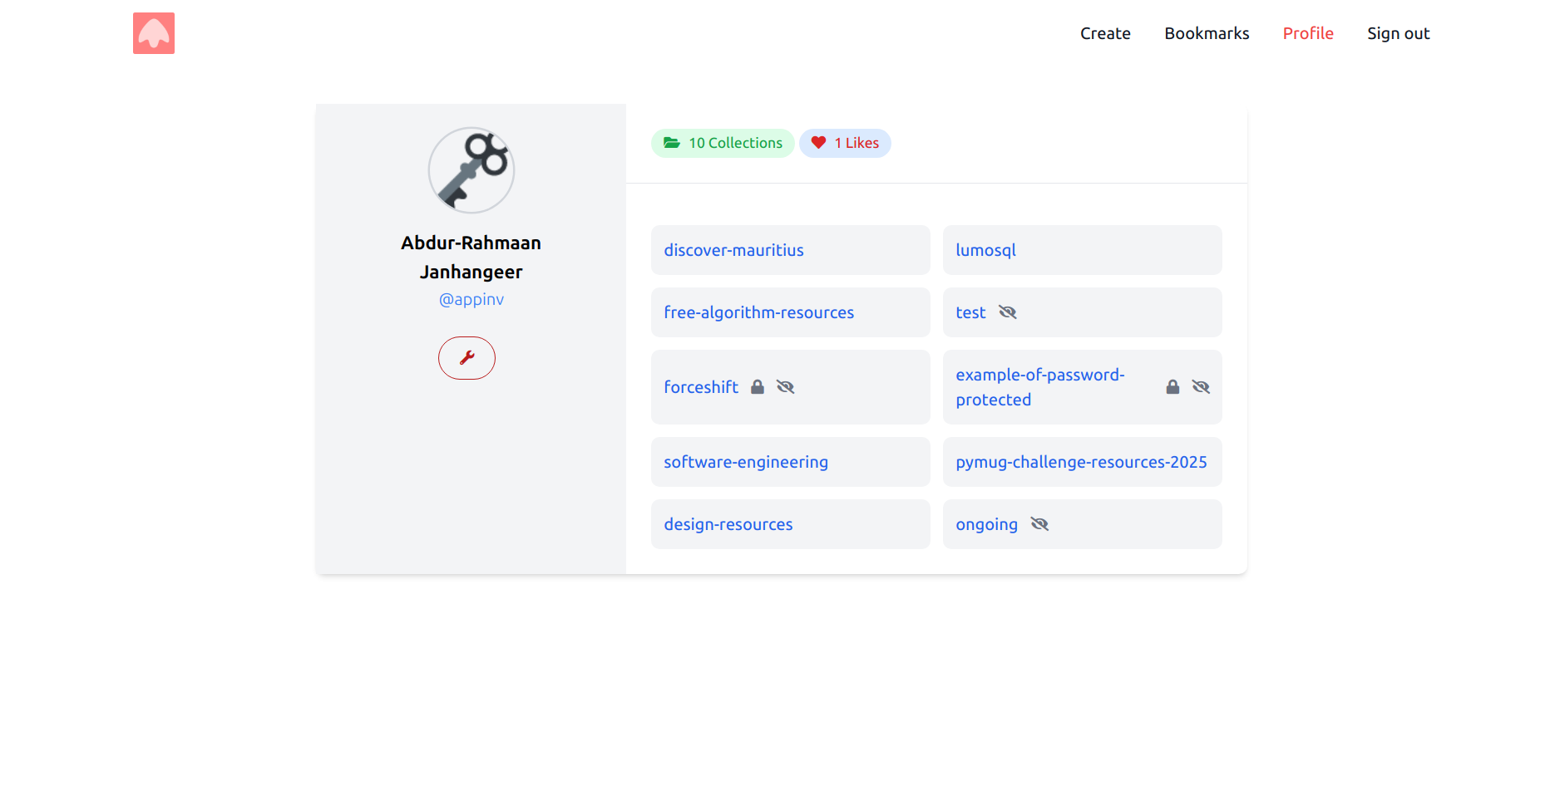Open the Profile nav item

click(x=1308, y=33)
